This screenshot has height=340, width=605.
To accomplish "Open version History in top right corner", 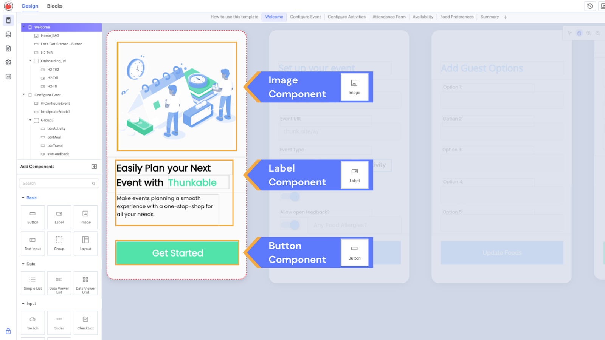I will point(590,6).
